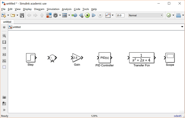Image resolution: width=185 pixels, height=118 pixels.
Task: Expand the Configuration gear dropdown arrow
Action: pyautogui.click(x=60, y=15)
